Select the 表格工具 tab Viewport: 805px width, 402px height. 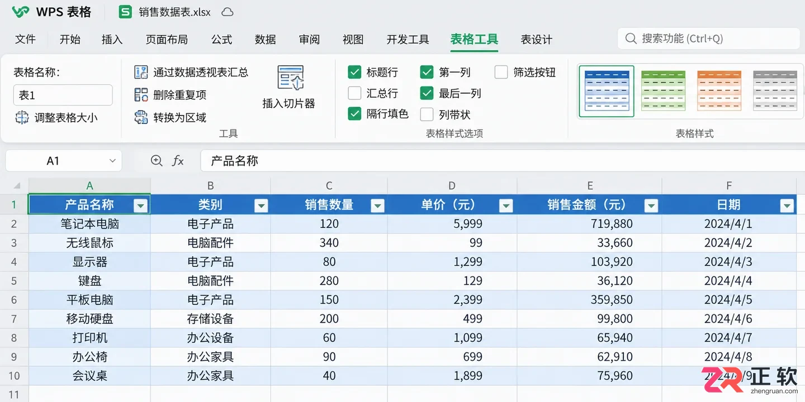[475, 39]
